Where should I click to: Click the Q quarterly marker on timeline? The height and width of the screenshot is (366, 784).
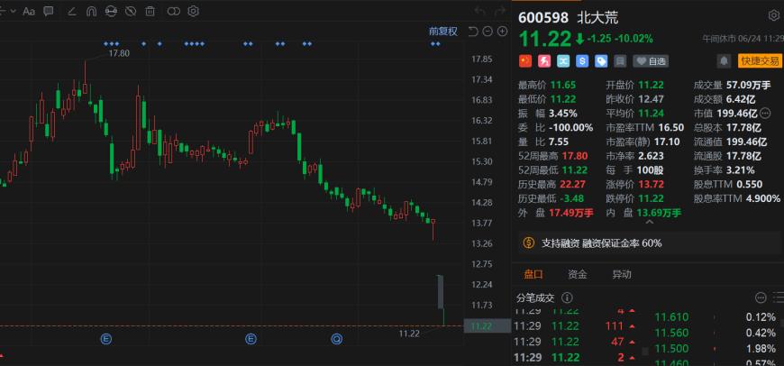(337, 340)
